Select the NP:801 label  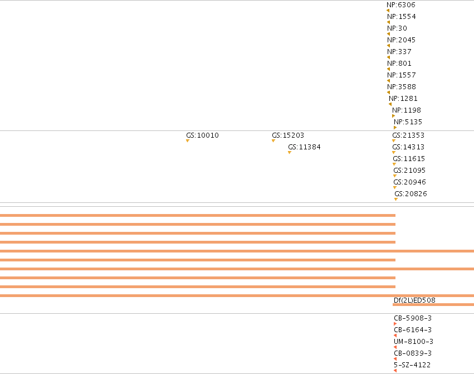[399, 63]
